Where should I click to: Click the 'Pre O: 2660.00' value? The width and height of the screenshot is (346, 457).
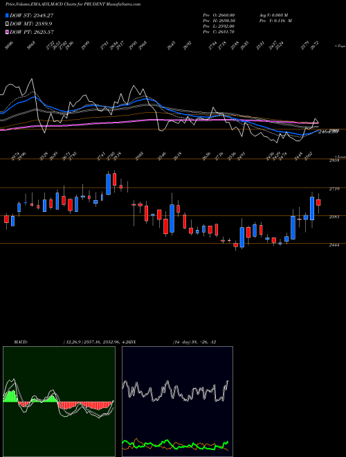[219, 15]
